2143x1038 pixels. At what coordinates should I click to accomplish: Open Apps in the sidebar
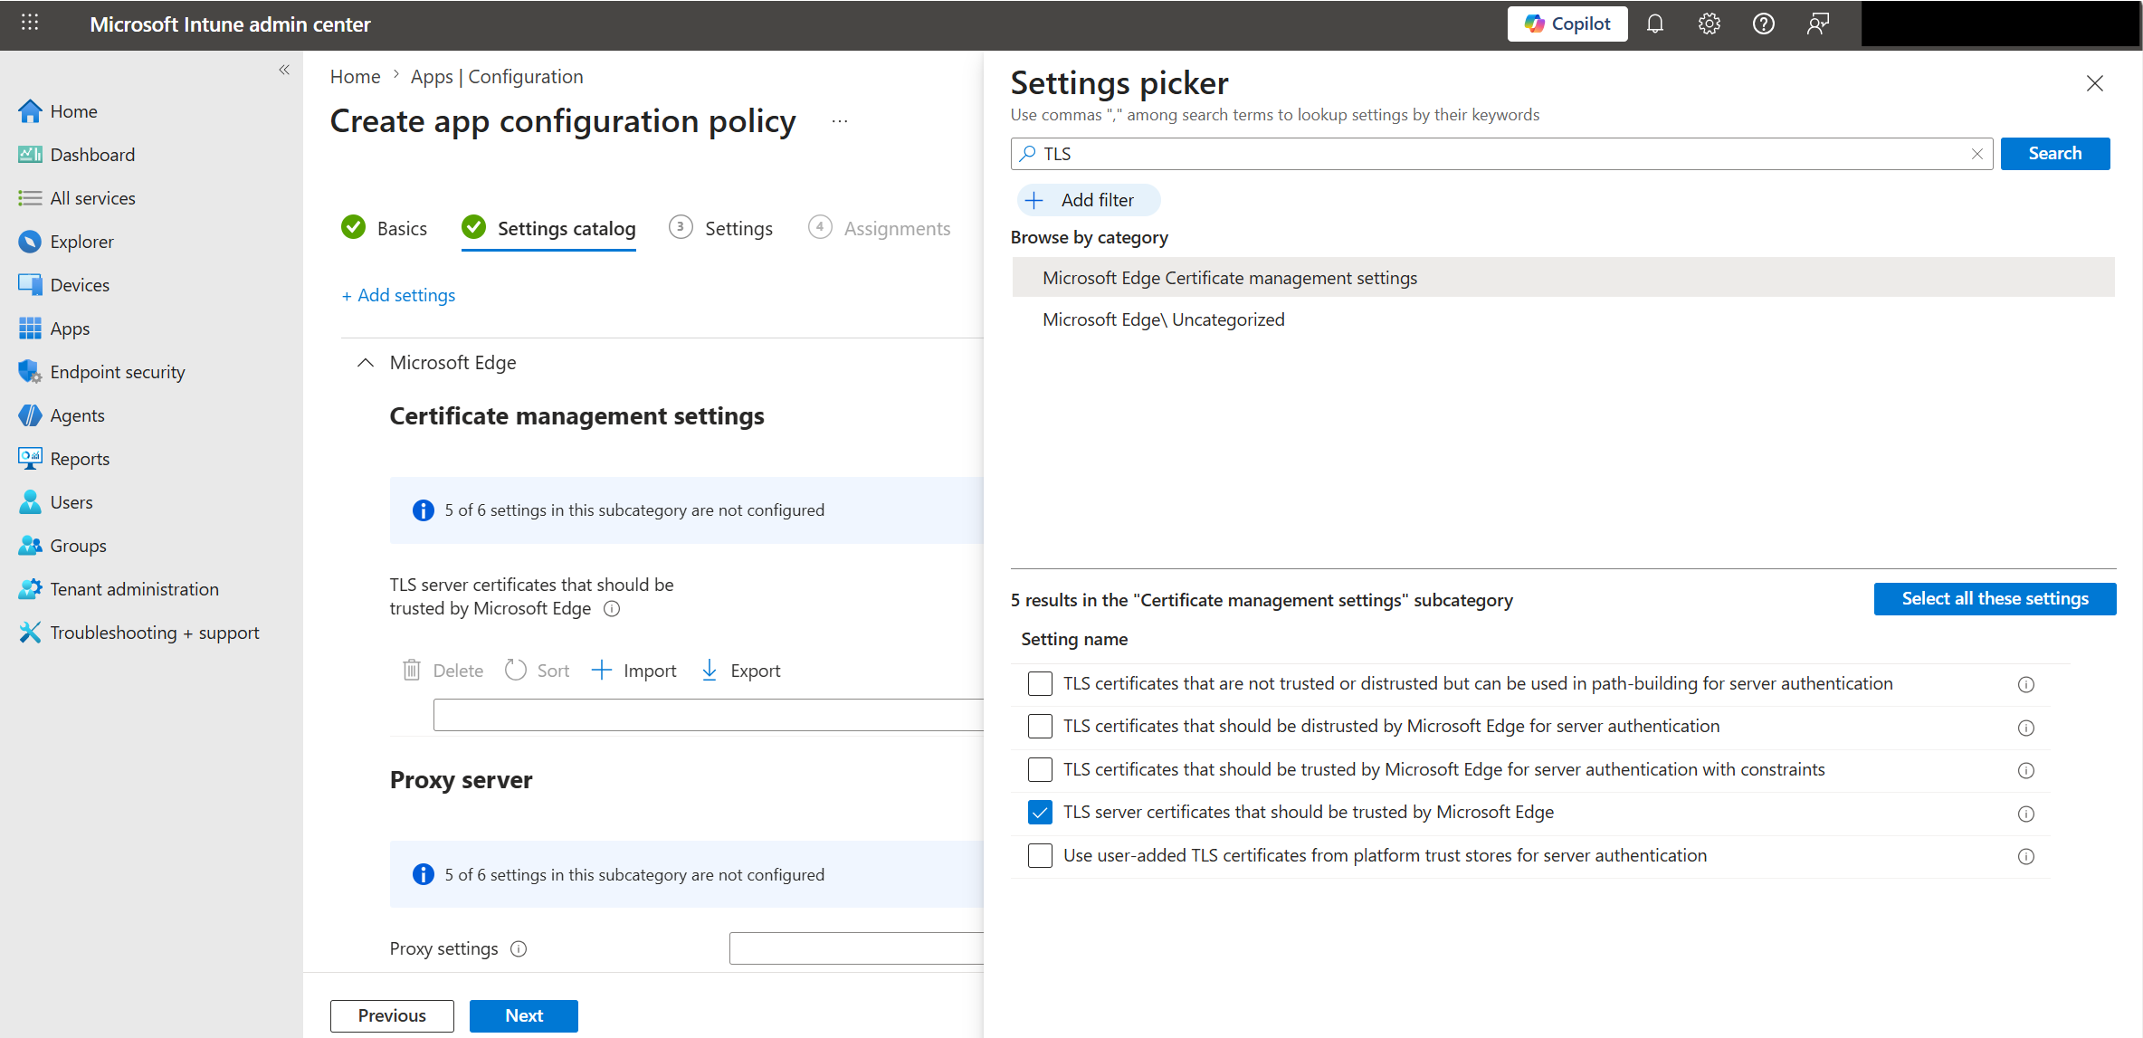pos(70,329)
